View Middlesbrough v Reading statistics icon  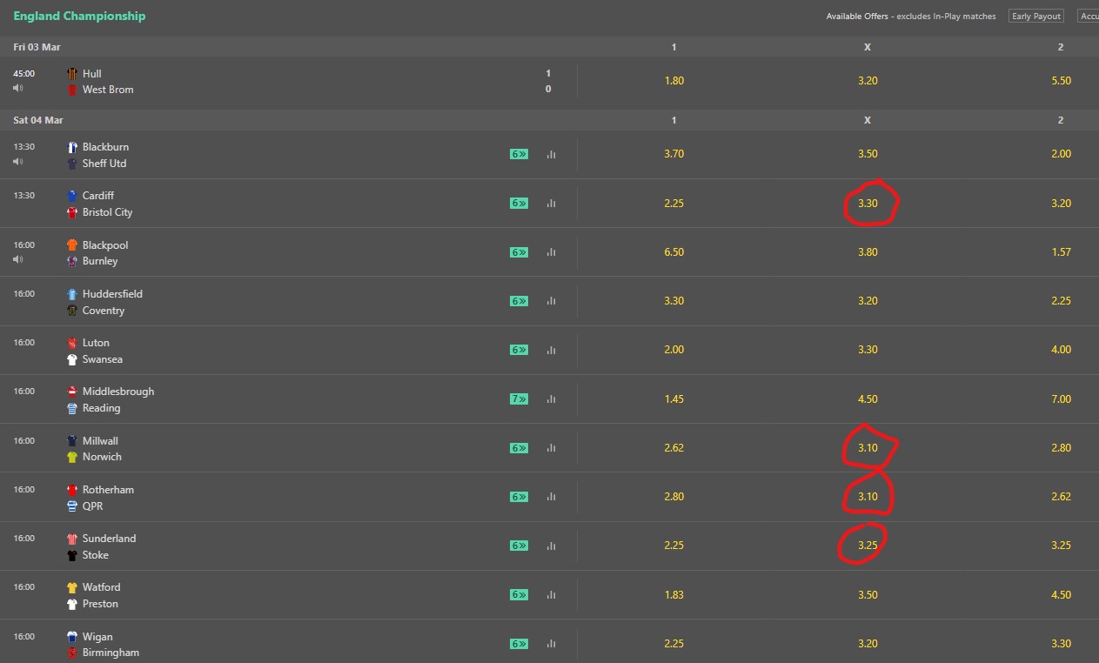tap(551, 399)
